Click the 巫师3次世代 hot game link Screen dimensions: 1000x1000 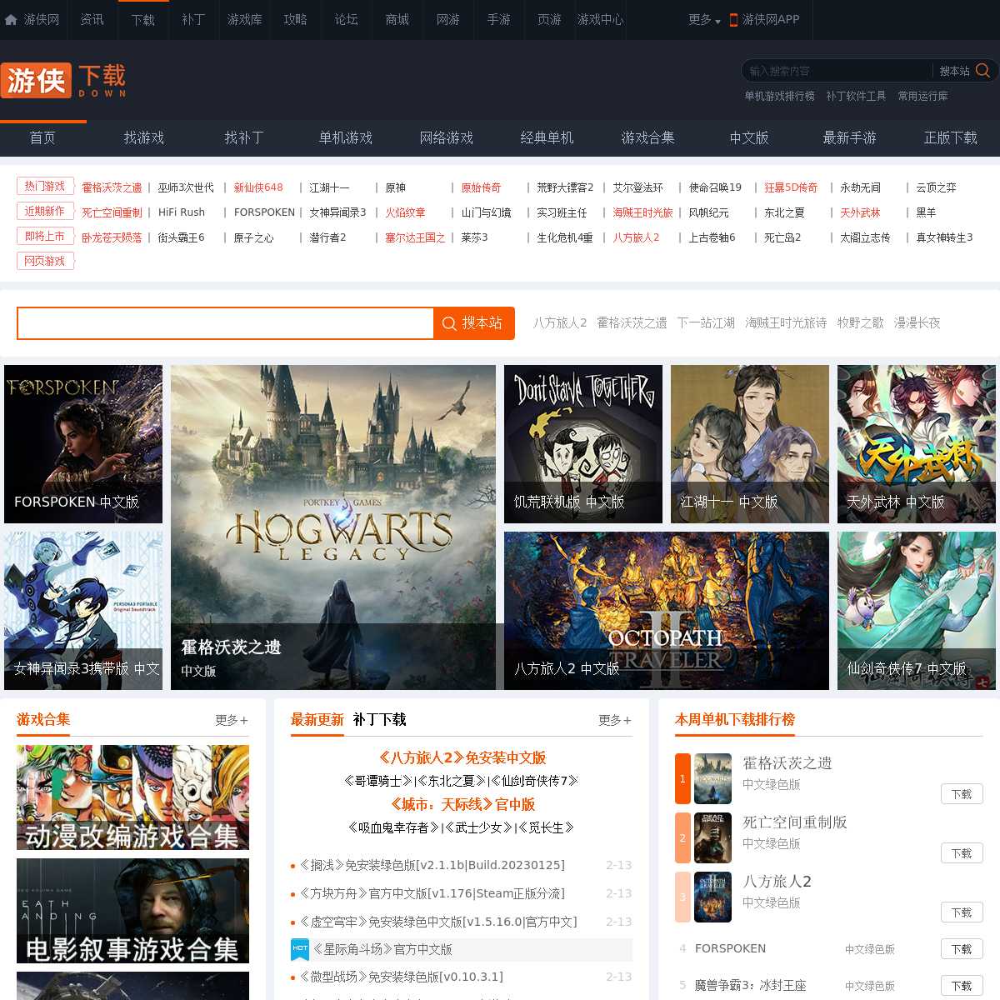point(186,188)
